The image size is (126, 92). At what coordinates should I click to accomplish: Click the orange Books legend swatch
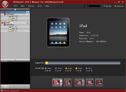click(x=66, y=68)
